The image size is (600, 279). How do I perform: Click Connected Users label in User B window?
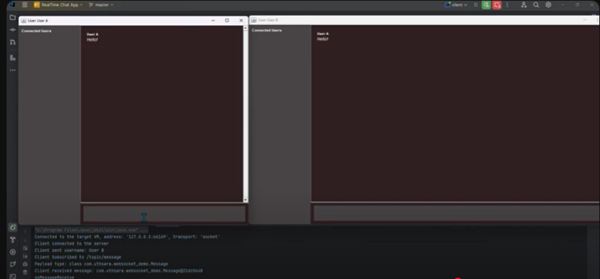tap(267, 30)
